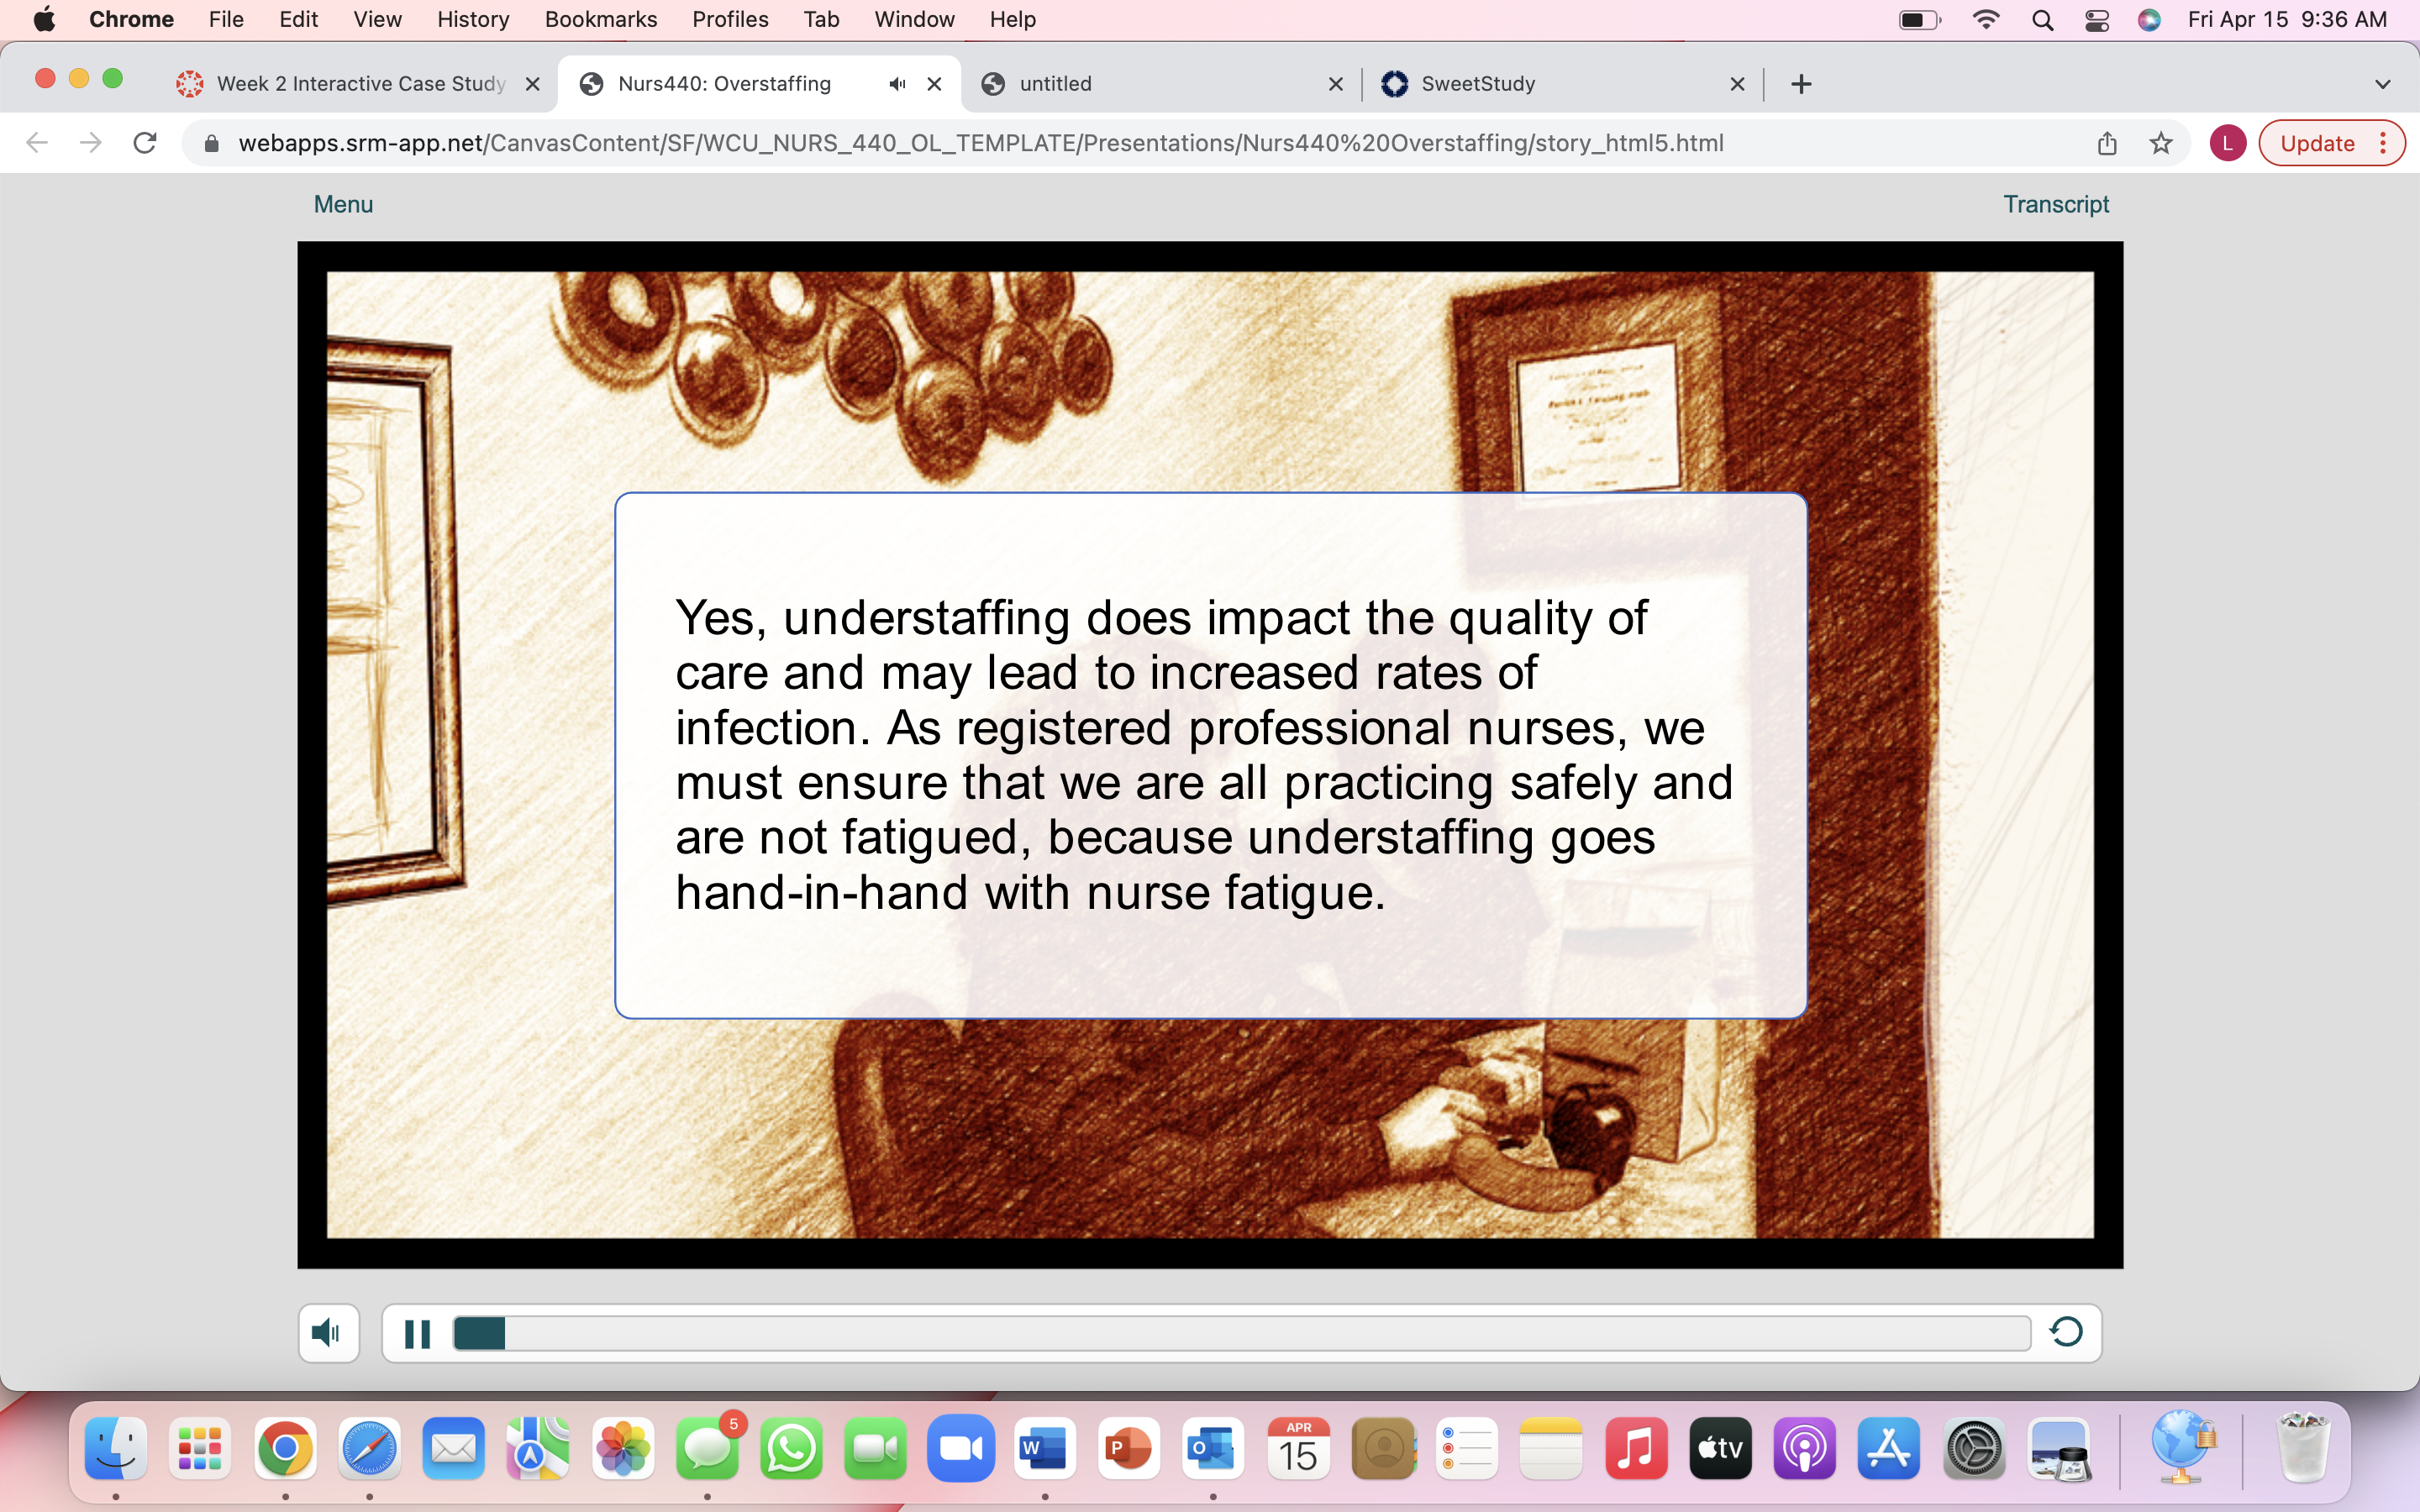
Task: Open a new browser tab
Action: (x=1801, y=84)
